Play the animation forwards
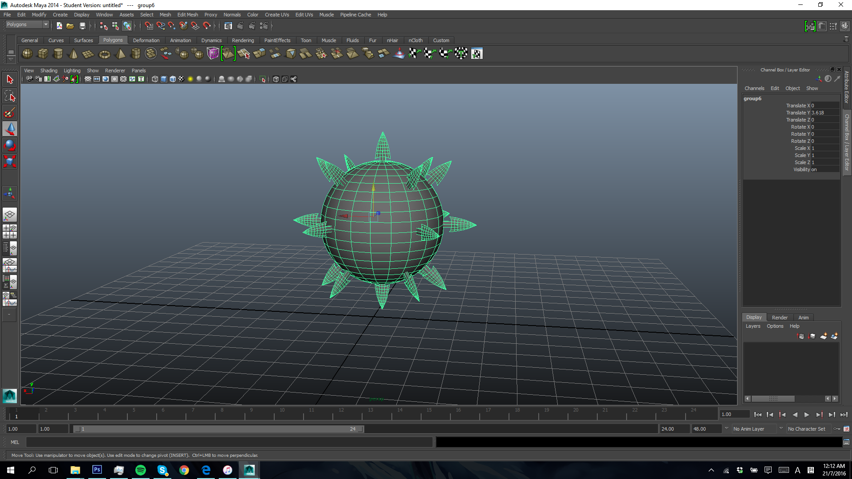 (x=807, y=415)
